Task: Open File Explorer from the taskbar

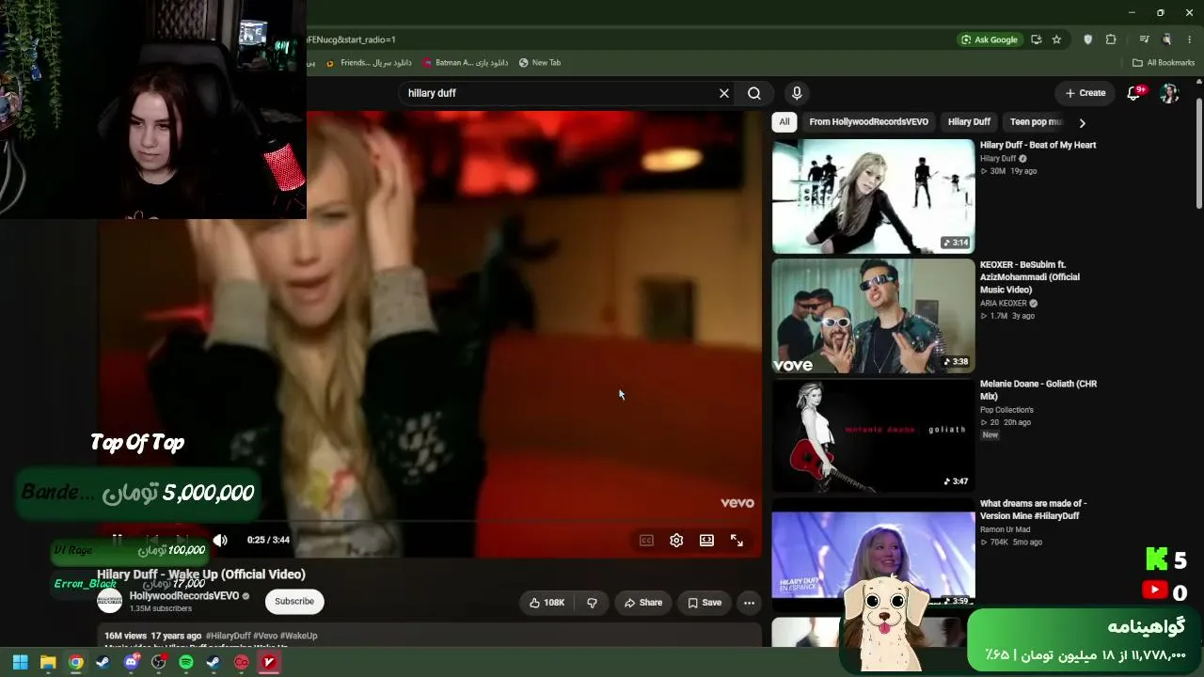Action: [x=48, y=662]
